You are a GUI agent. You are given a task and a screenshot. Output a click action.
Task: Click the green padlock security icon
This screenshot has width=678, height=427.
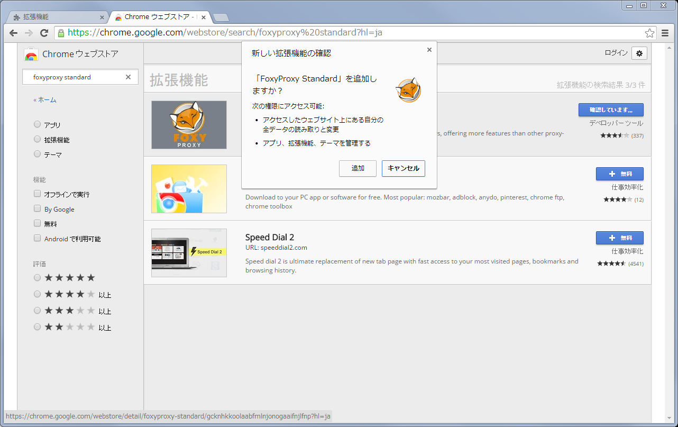[61, 33]
